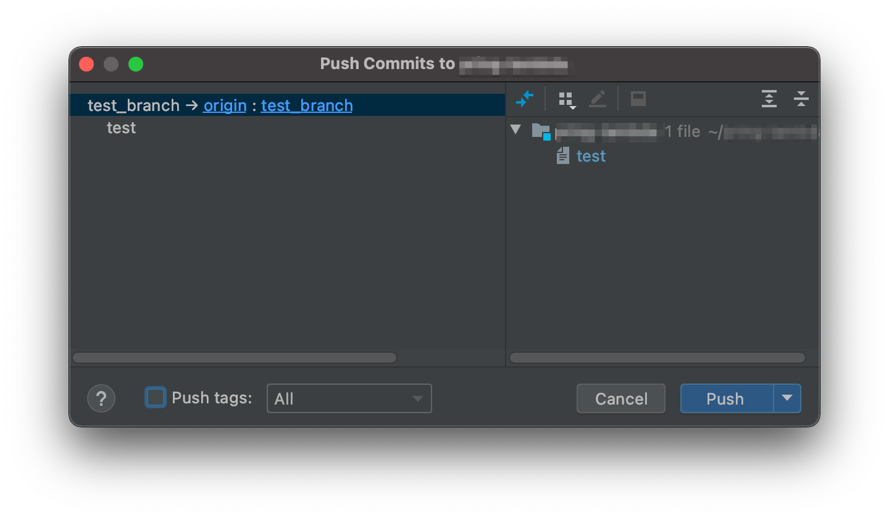
Task: Click the commits panel horizontal scrollbar
Action: coord(235,358)
